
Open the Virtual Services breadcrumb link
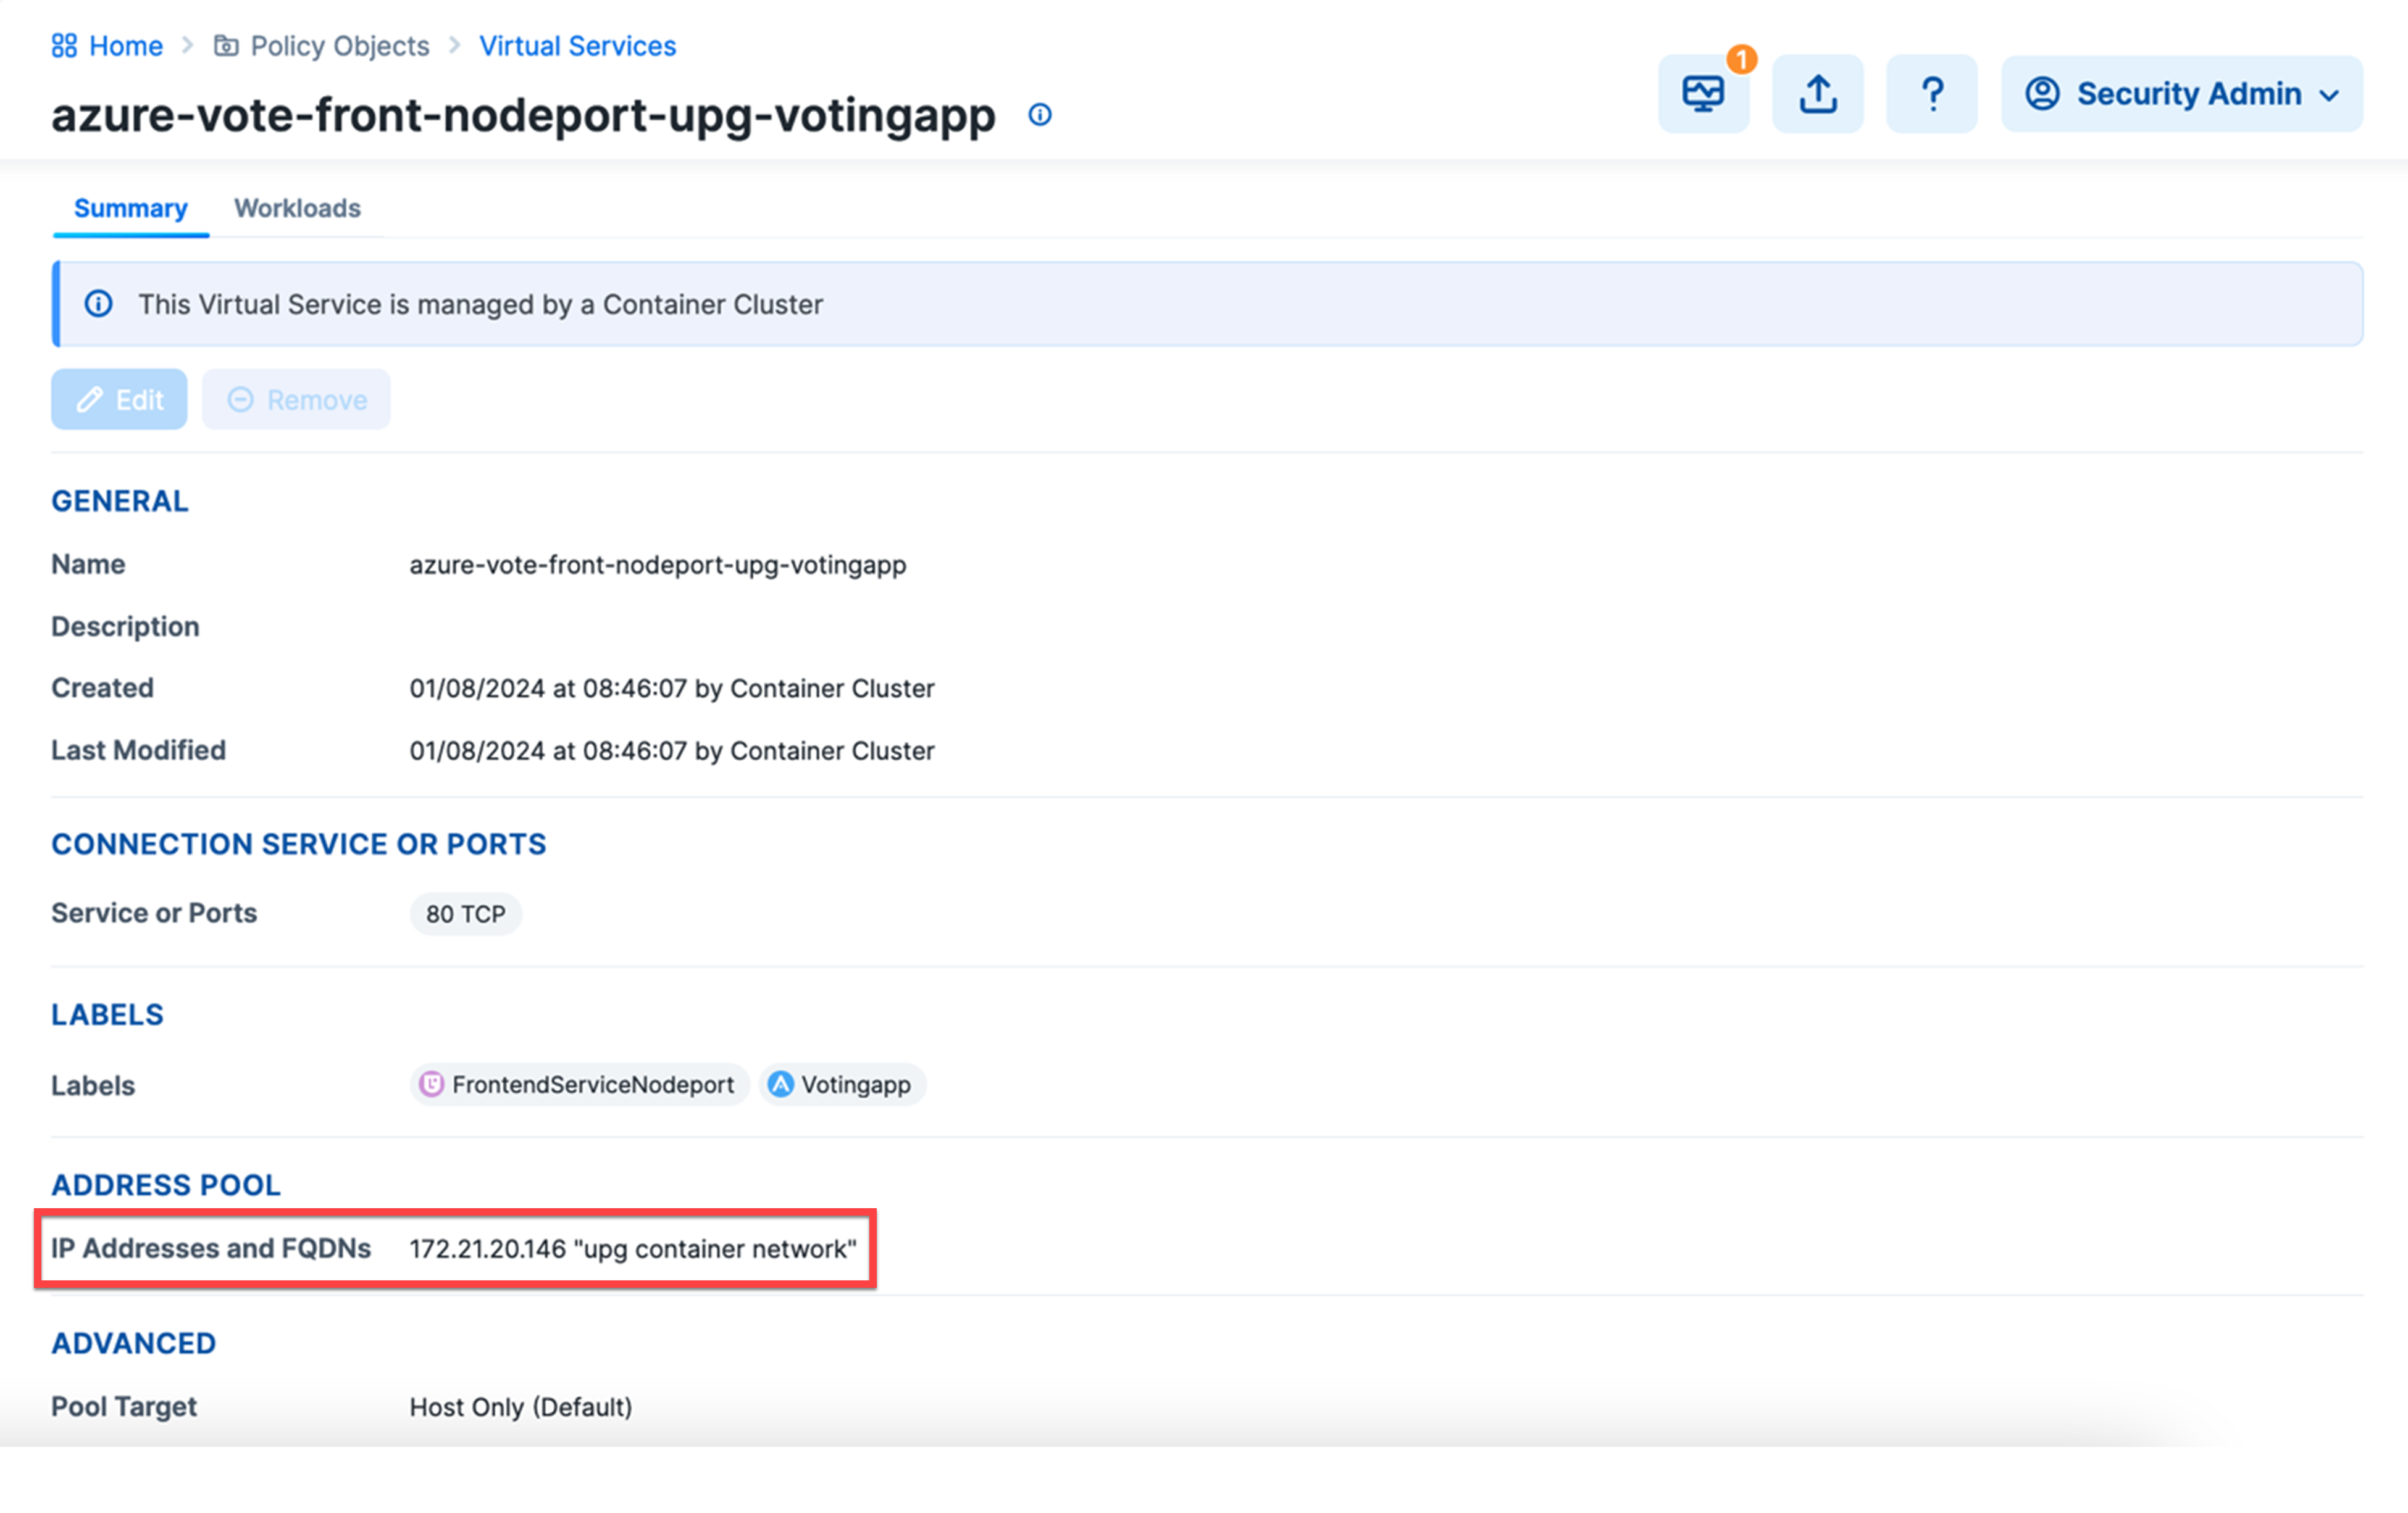[577, 45]
